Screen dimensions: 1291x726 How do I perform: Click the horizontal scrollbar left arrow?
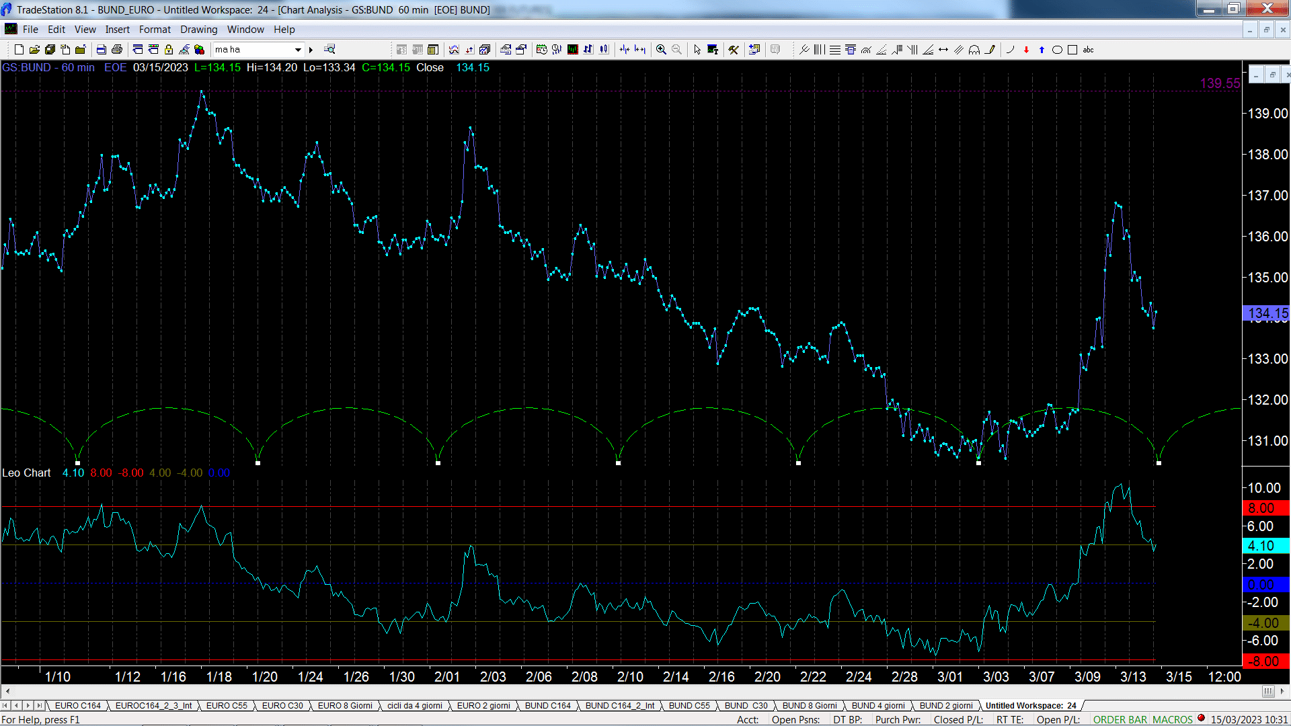pos(7,691)
